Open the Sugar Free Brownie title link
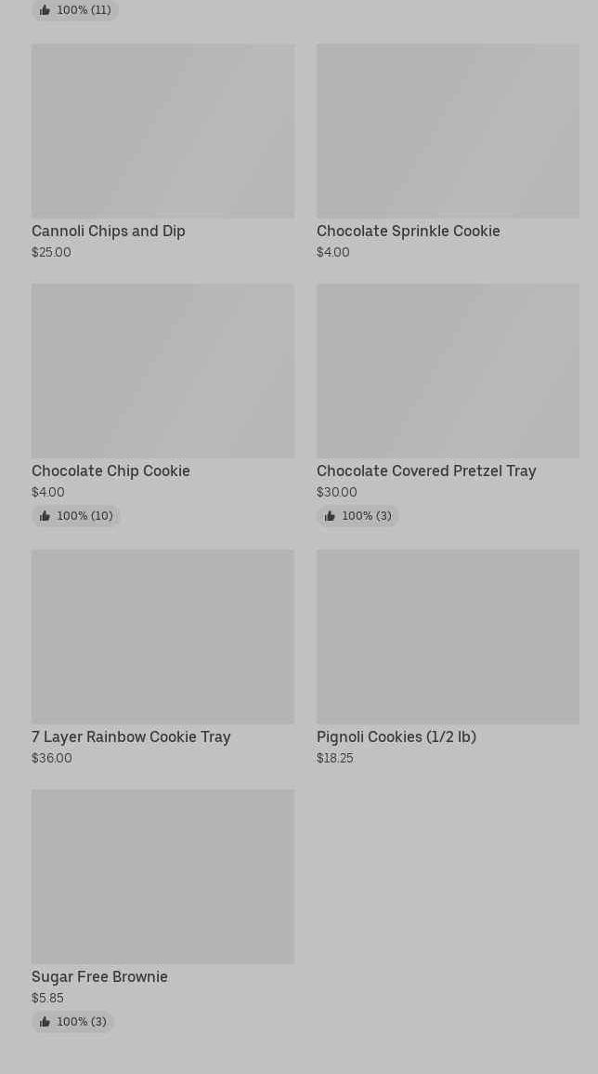Image resolution: width=598 pixels, height=1074 pixels. 99,977
